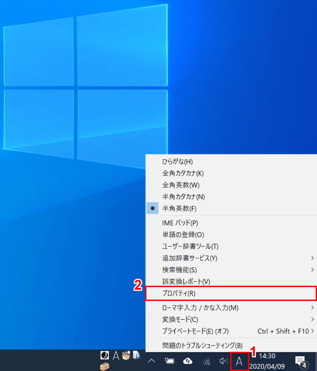The width and height of the screenshot is (317, 371).
Task: Expand 検索機能(S) submenu
Action: pyautogui.click(x=231, y=270)
